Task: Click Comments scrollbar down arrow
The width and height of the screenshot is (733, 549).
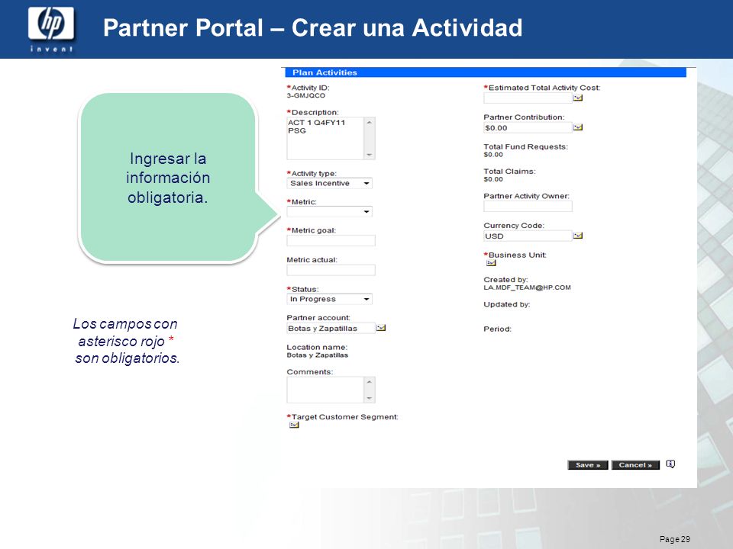Action: tap(370, 398)
